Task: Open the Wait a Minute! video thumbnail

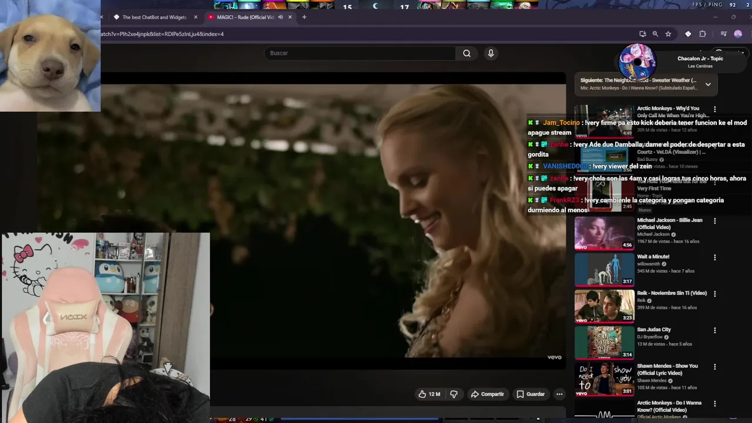Action: tap(605, 270)
